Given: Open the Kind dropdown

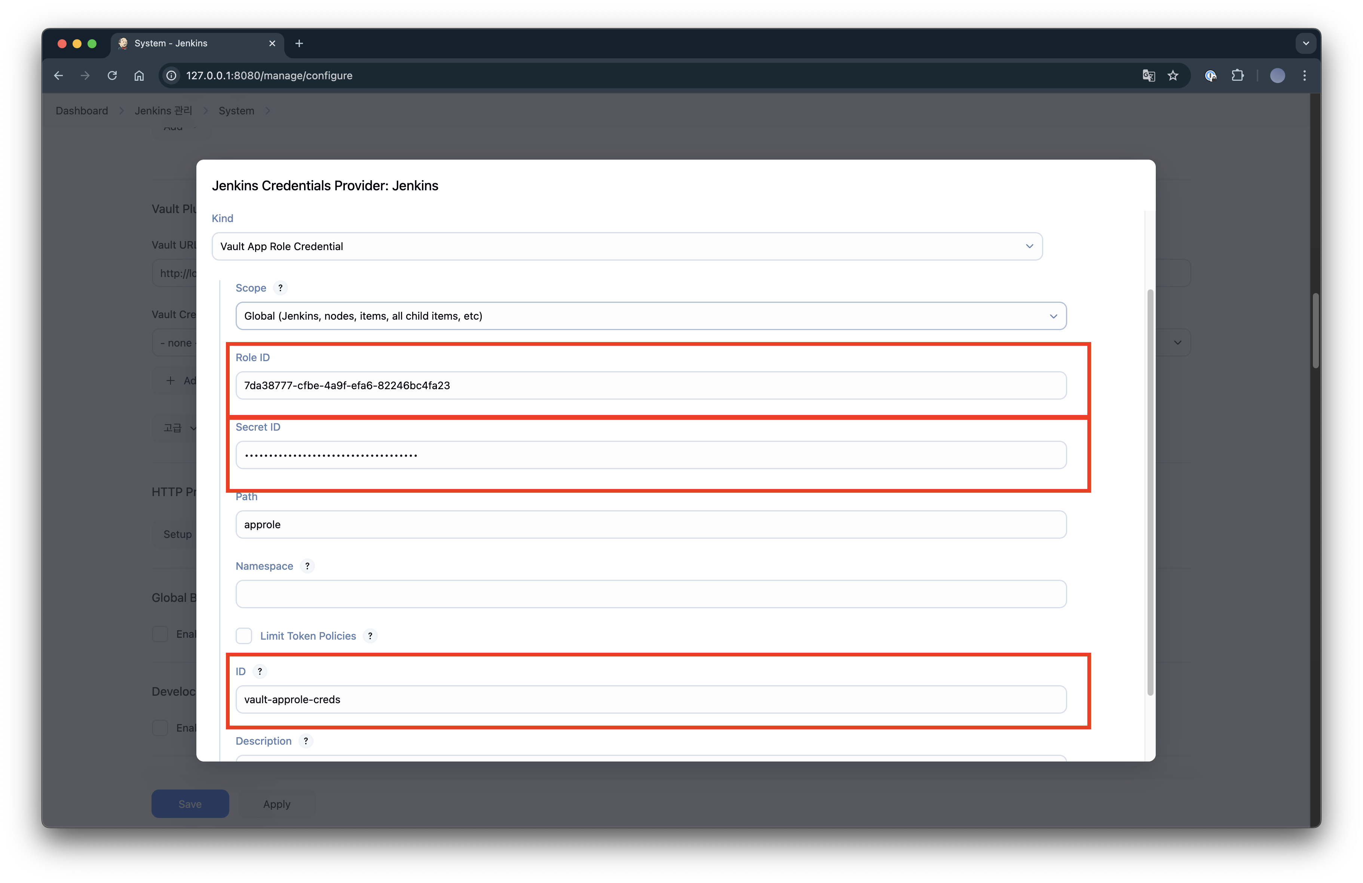Looking at the screenshot, I should pos(627,246).
